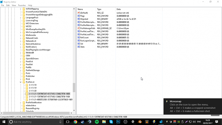The height and width of the screenshot is (125, 222).
Task: Open Task View from the taskbar
Action: coord(68,122)
